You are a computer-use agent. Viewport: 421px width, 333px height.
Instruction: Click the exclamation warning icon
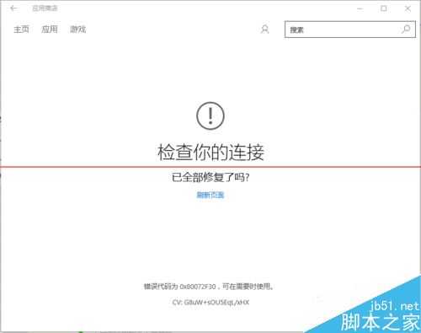[x=210, y=115]
